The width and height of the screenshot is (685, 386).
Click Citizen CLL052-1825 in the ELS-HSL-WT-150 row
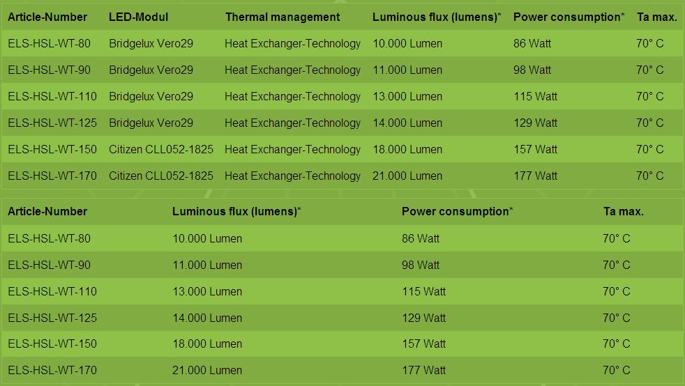coord(161,149)
